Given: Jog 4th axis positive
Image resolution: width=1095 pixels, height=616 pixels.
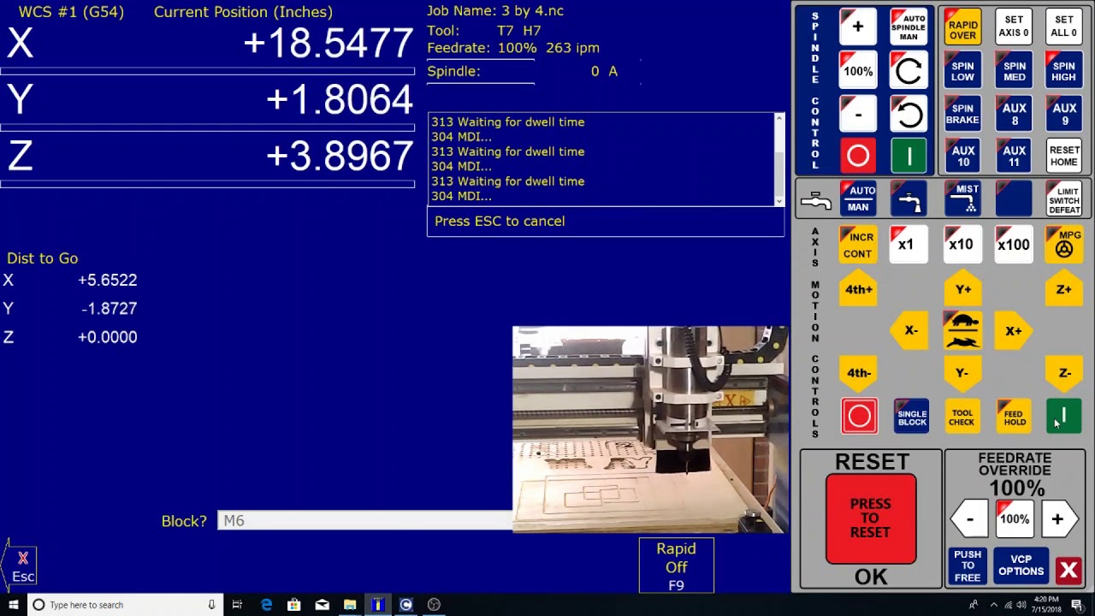Looking at the screenshot, I should click(858, 289).
